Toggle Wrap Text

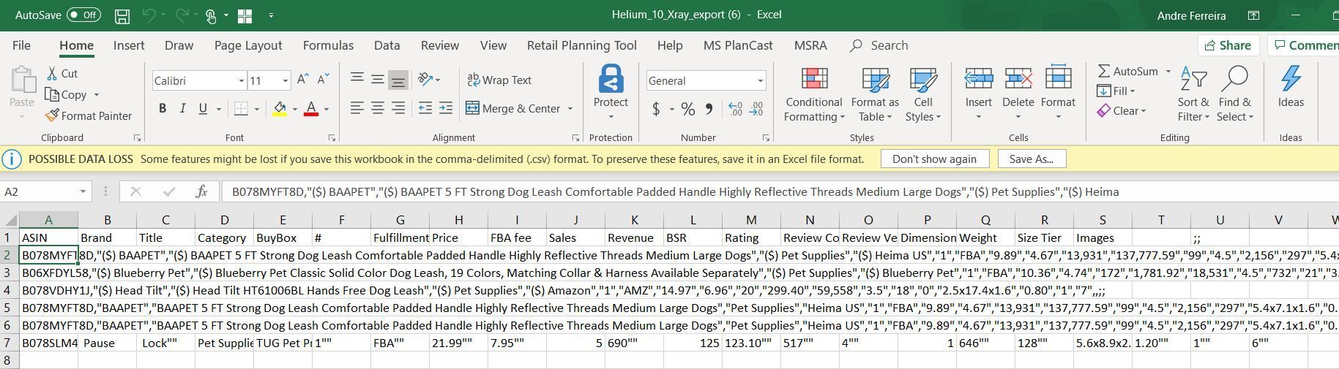[499, 80]
